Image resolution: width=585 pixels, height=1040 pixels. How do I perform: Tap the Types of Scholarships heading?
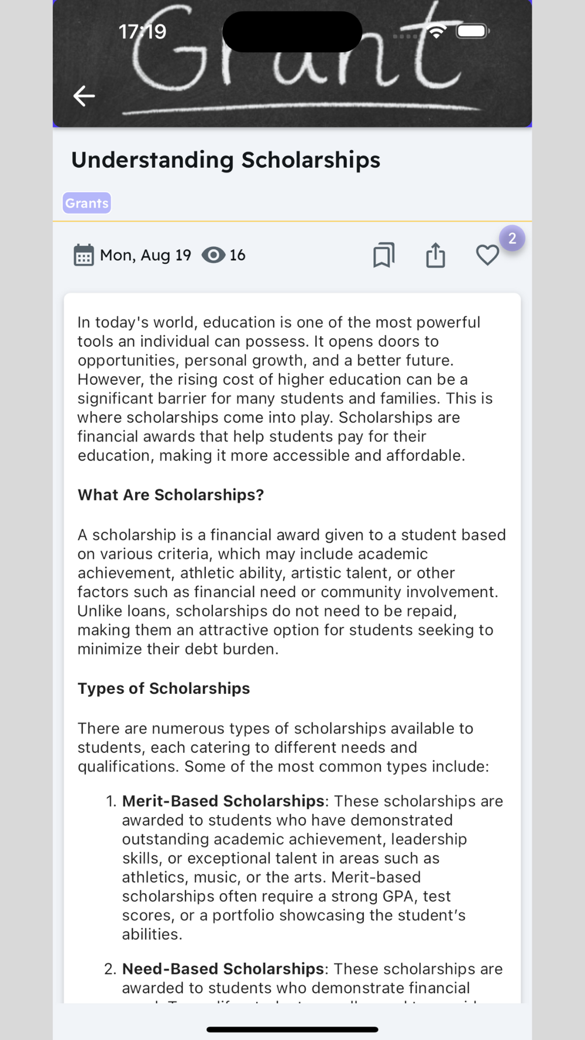[x=164, y=688]
